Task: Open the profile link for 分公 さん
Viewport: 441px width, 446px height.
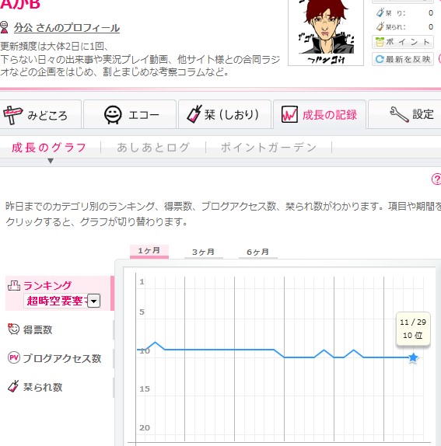Action: (x=67, y=28)
